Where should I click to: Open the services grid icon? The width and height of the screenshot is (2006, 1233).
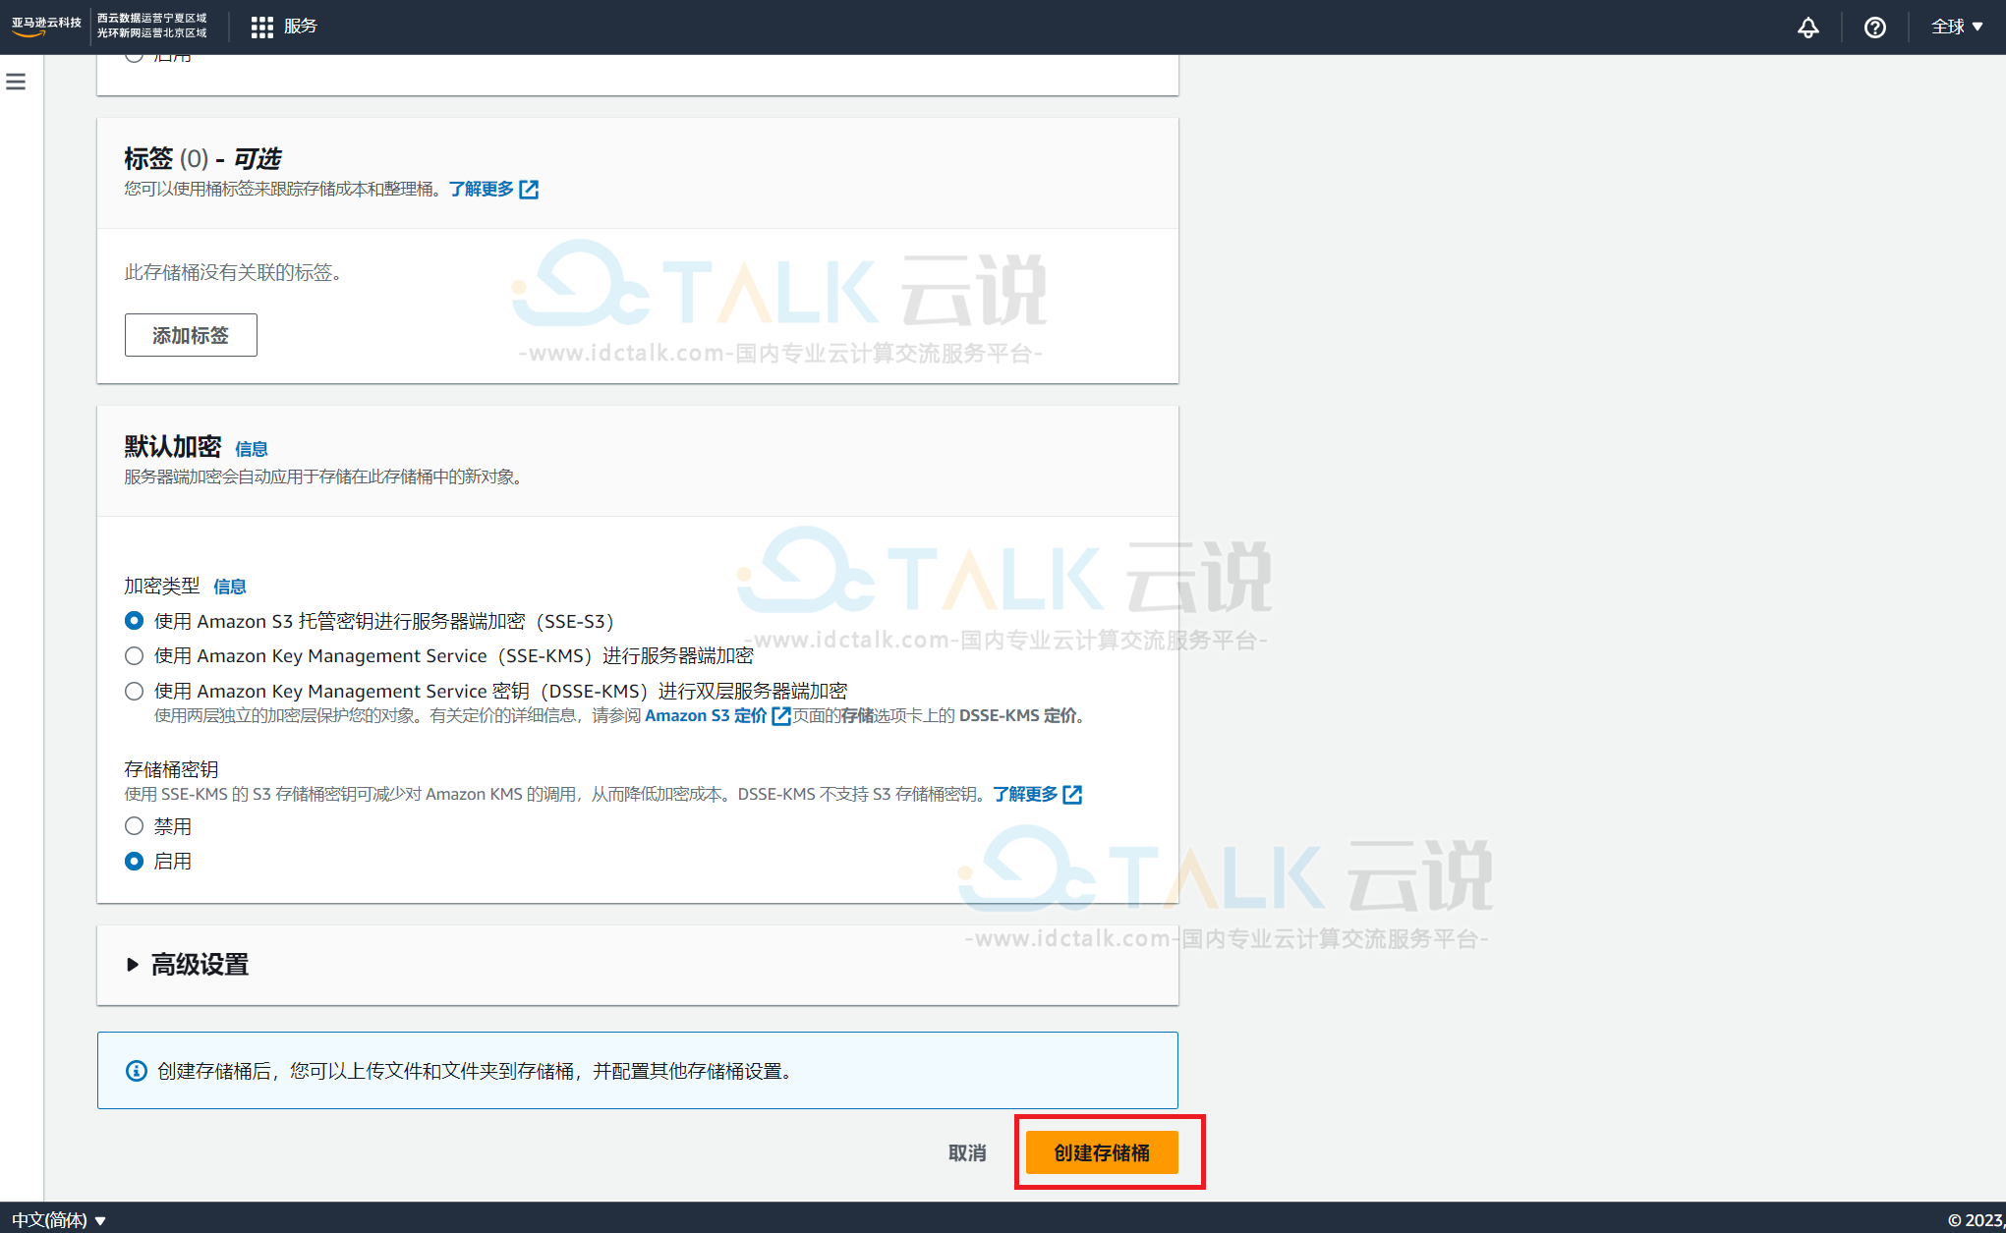(261, 27)
